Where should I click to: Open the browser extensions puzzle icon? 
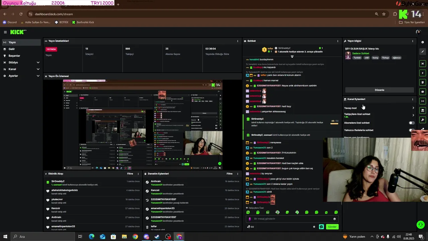[x=395, y=14]
